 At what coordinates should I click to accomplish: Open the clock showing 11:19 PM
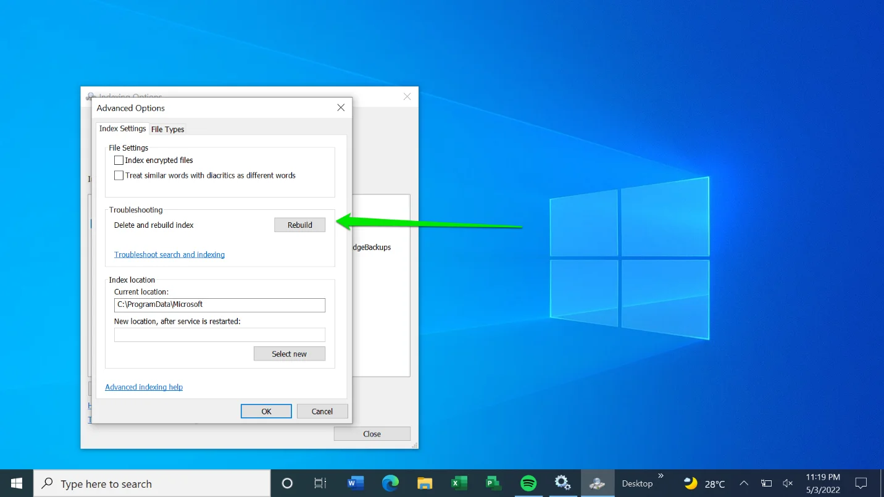[x=823, y=483]
